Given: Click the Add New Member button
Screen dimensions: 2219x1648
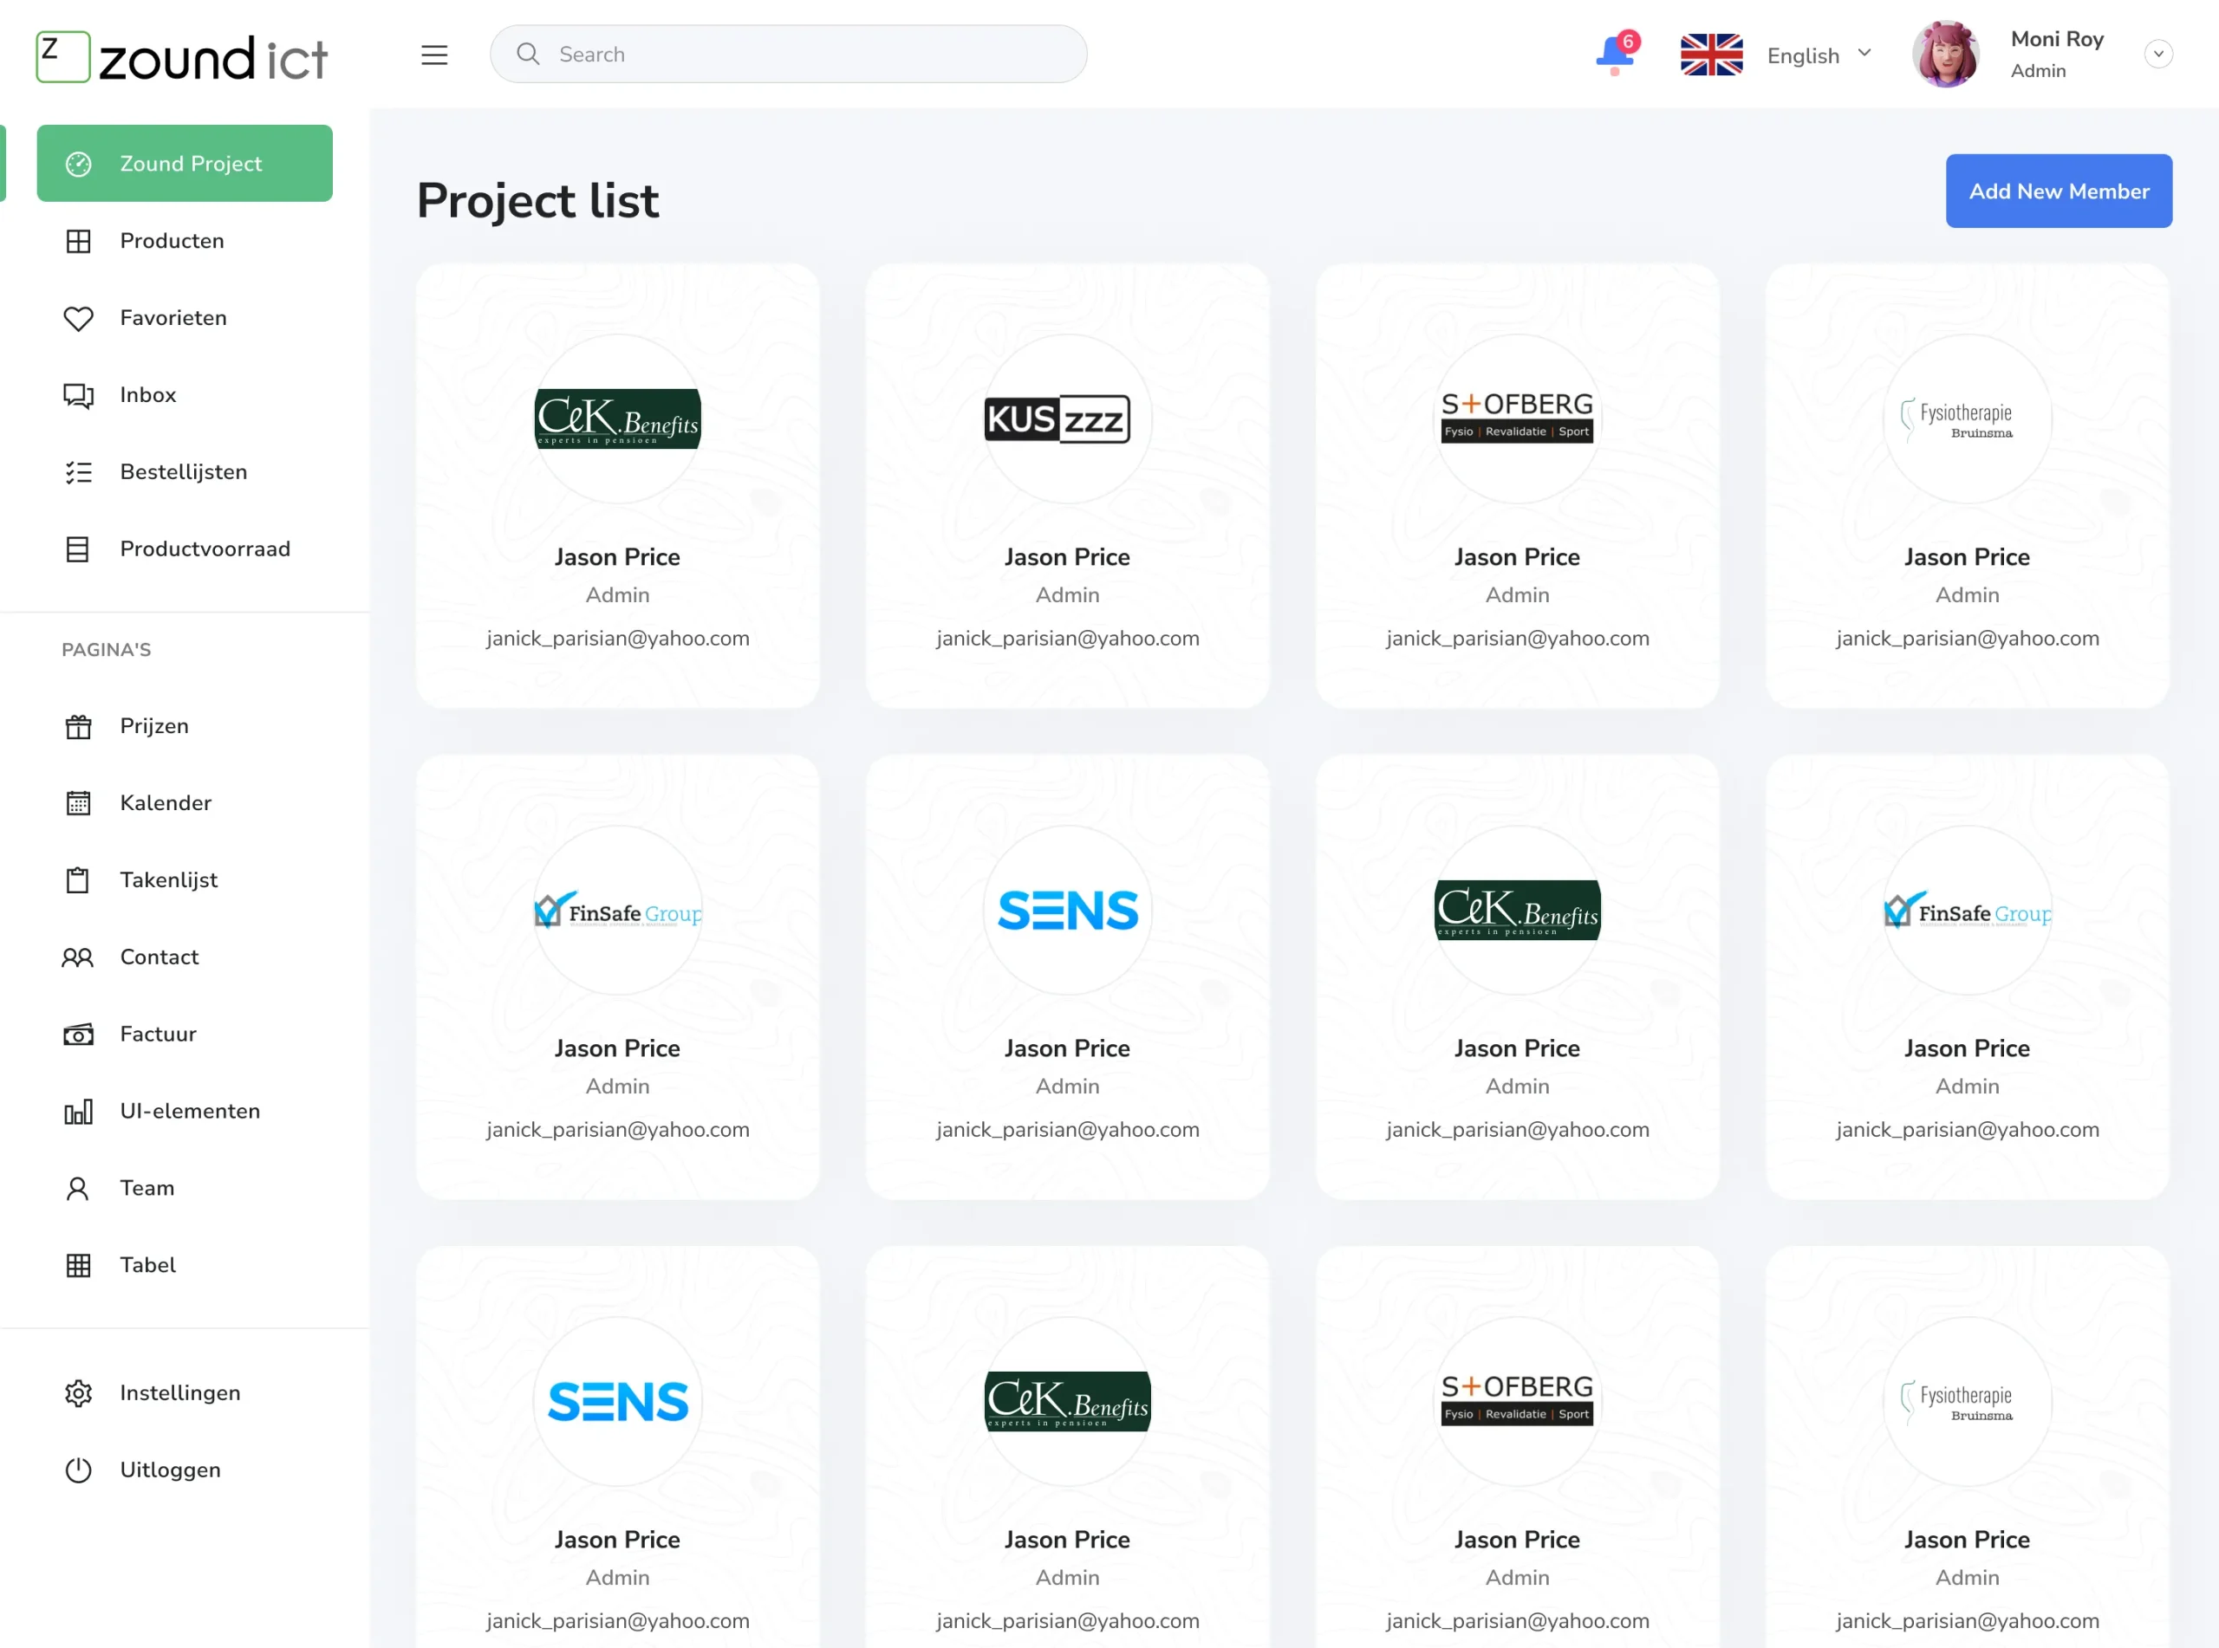Looking at the screenshot, I should tap(2058, 191).
